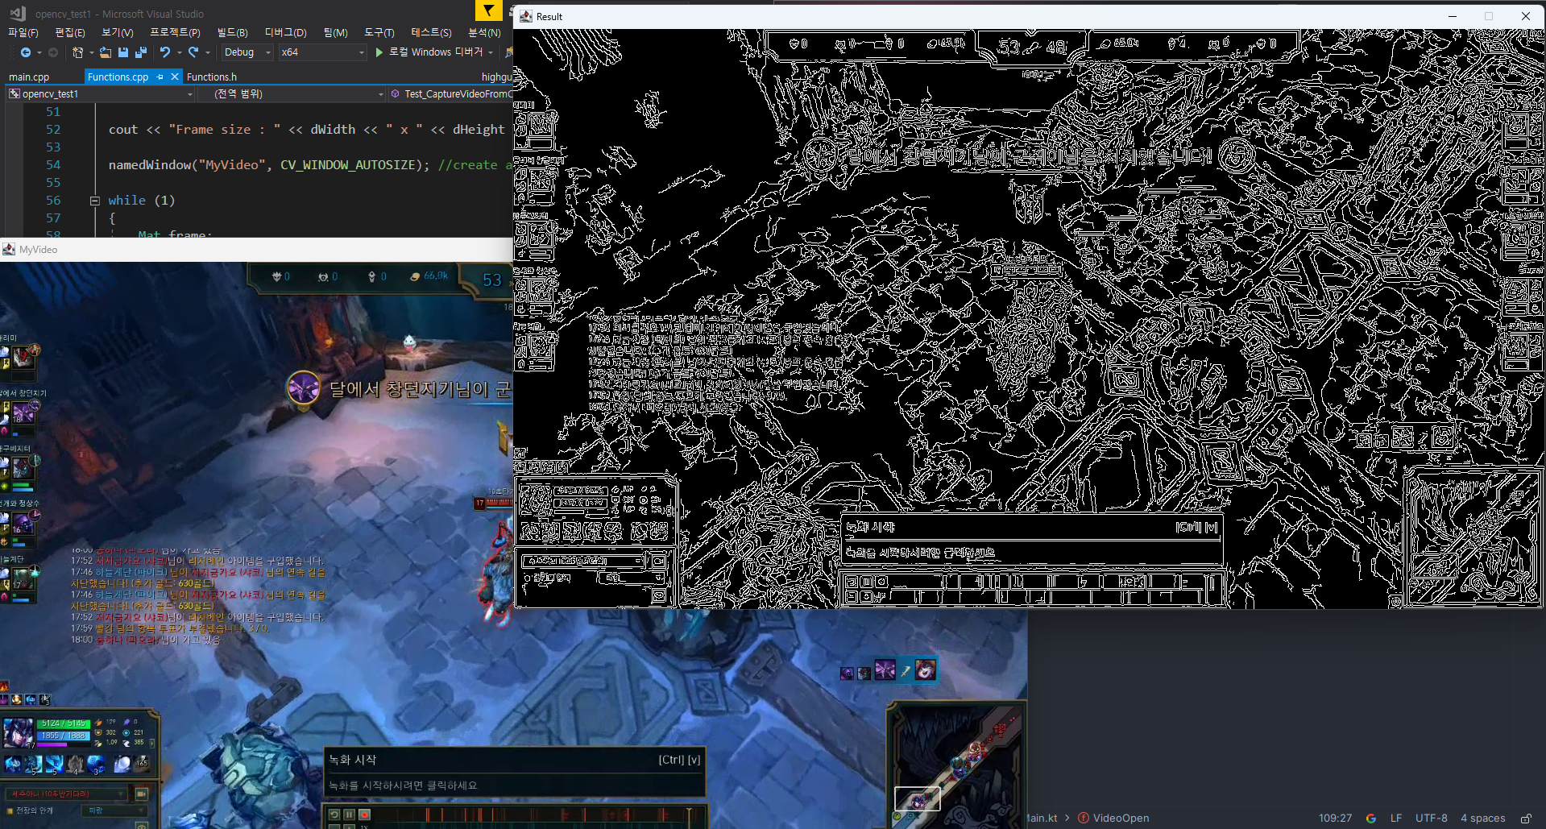Click the Teemo-like portrait in kill feed
The width and height of the screenshot is (1546, 829).
click(925, 669)
